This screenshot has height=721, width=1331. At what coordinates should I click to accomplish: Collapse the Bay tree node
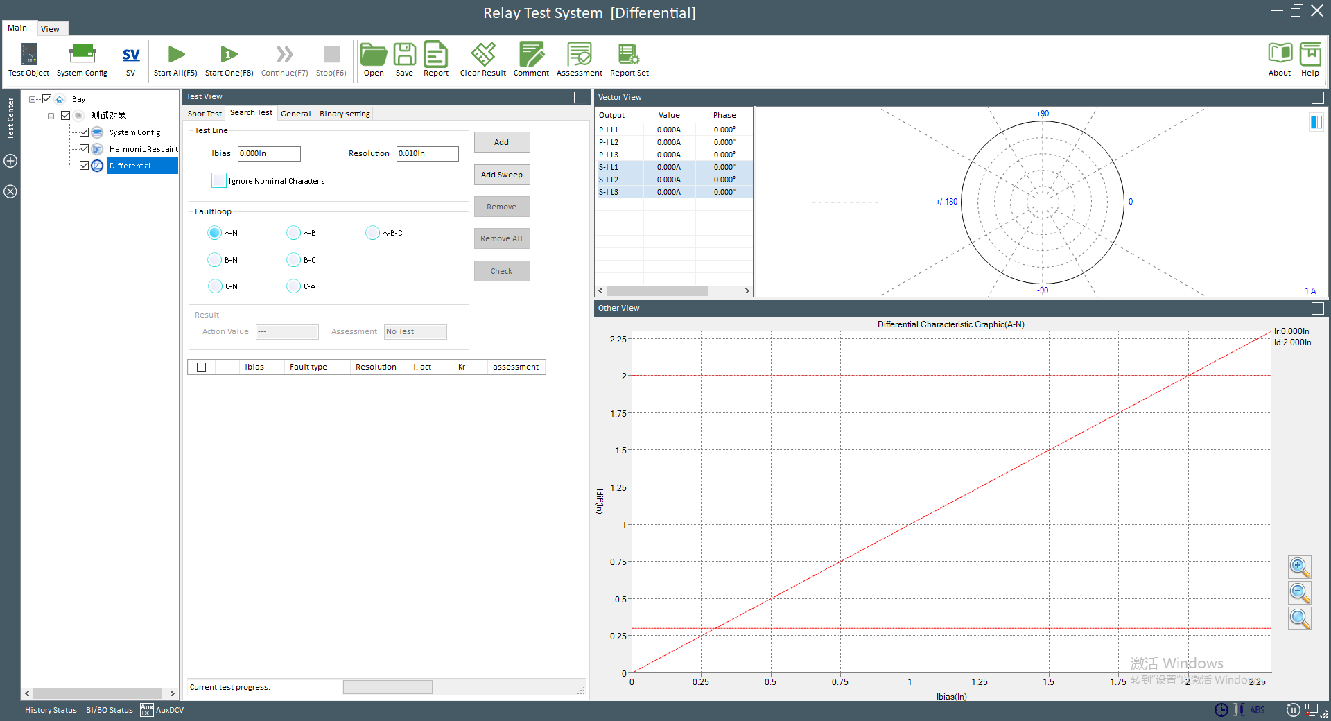click(x=33, y=99)
